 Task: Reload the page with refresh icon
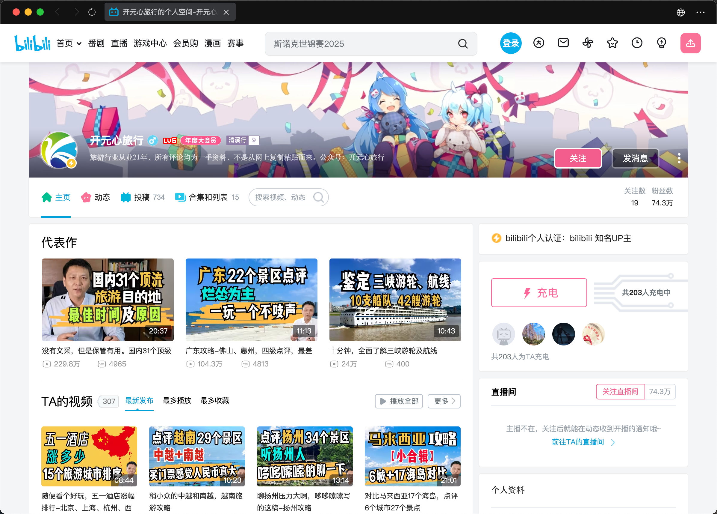pyautogui.click(x=92, y=12)
